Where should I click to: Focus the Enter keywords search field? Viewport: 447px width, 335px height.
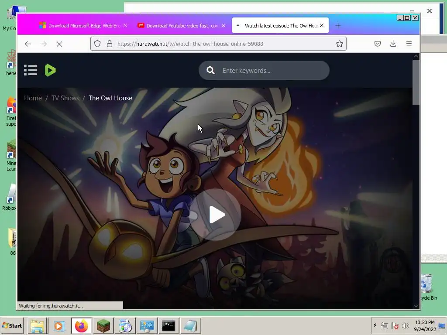[x=264, y=70]
